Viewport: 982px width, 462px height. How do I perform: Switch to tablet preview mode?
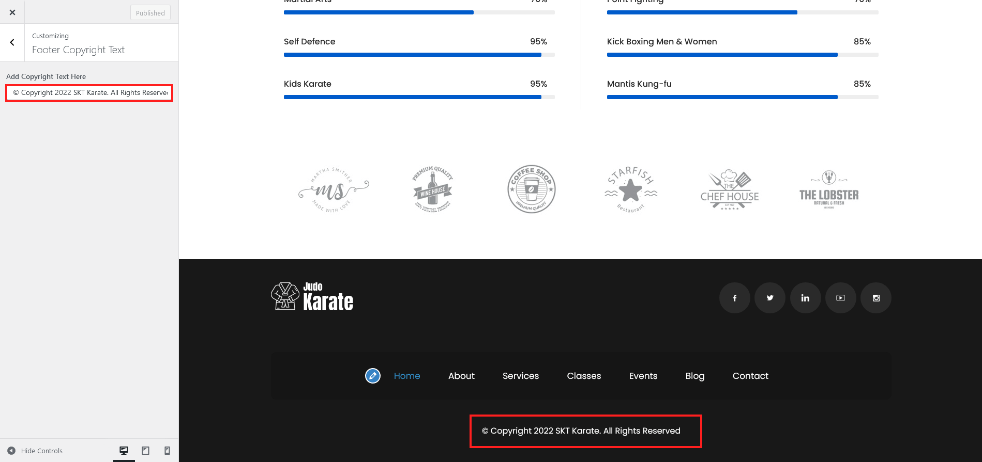[x=146, y=451]
